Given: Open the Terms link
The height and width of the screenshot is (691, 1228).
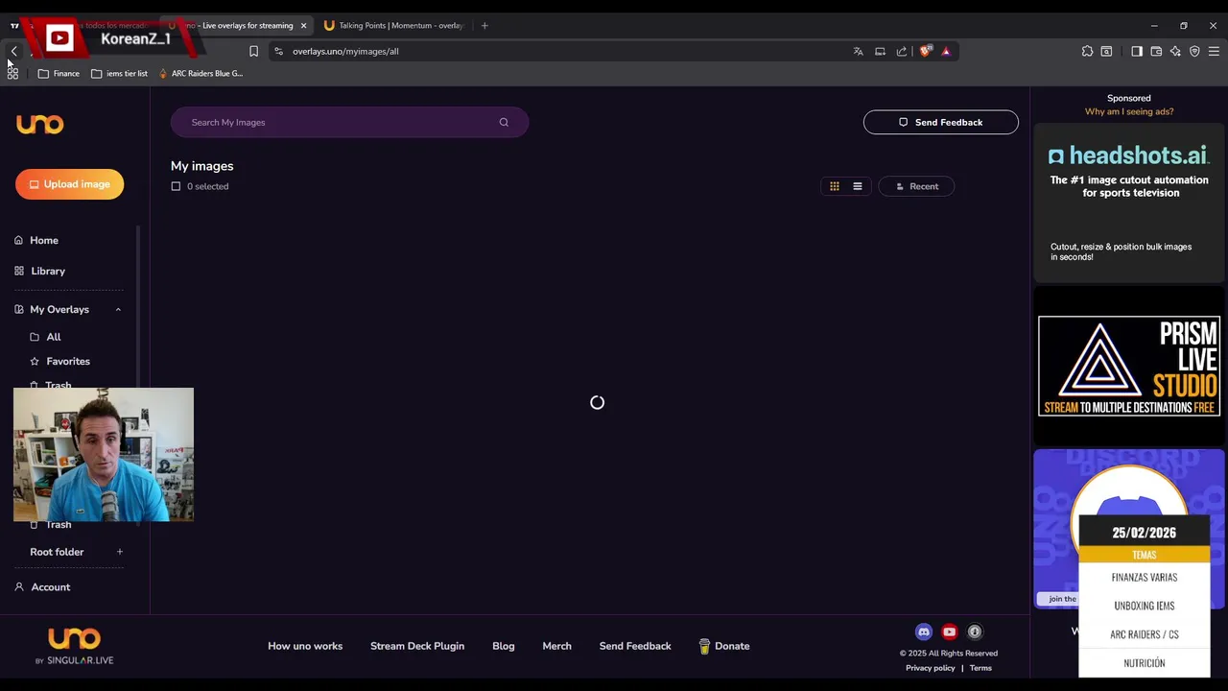Looking at the screenshot, I should click(x=980, y=668).
